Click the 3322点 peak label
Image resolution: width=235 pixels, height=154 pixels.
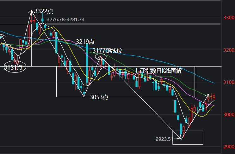pos(44,11)
